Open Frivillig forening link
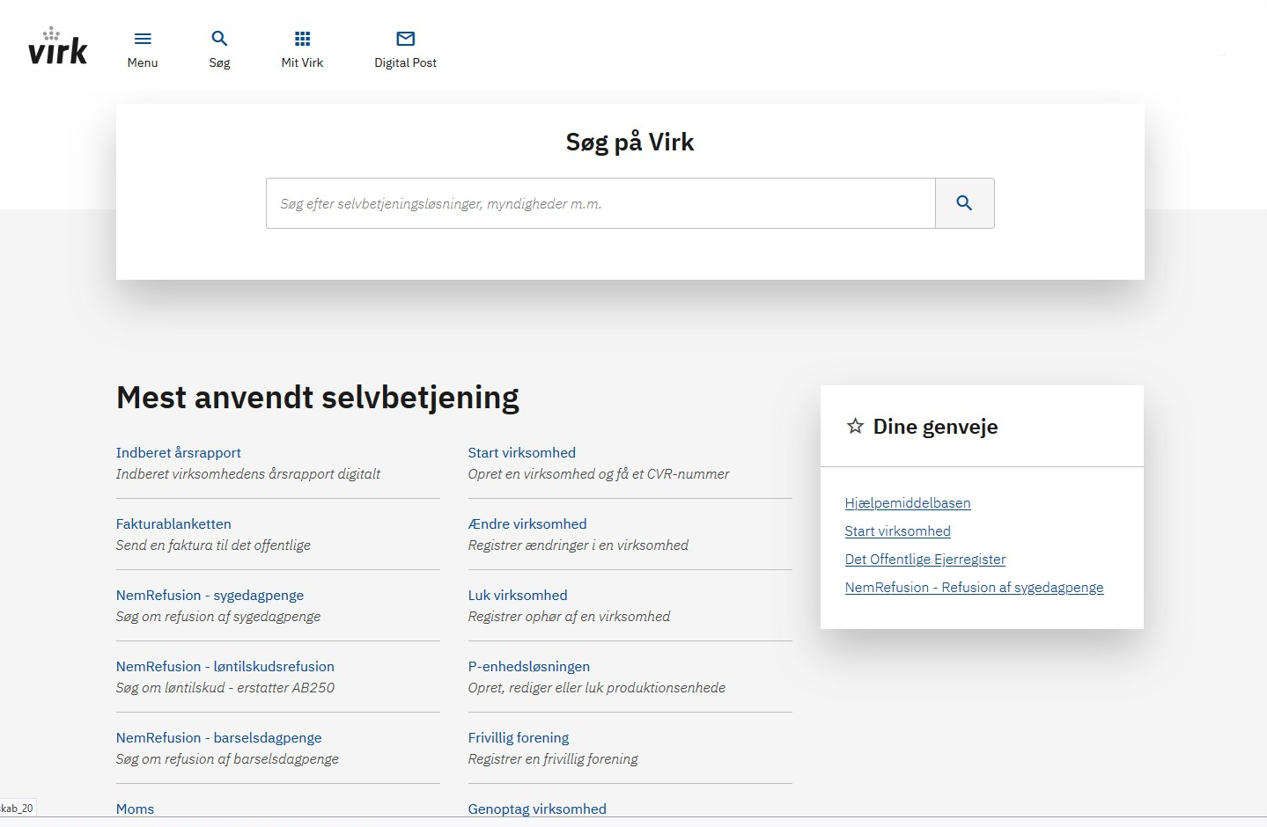The image size is (1267, 827). point(519,738)
